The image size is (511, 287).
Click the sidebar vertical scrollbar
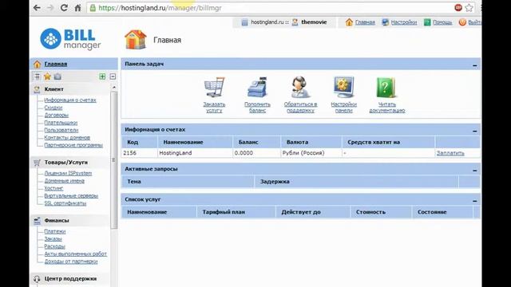(113, 159)
